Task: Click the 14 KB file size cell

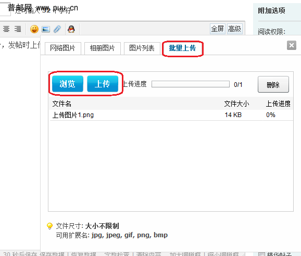Action: [233, 115]
